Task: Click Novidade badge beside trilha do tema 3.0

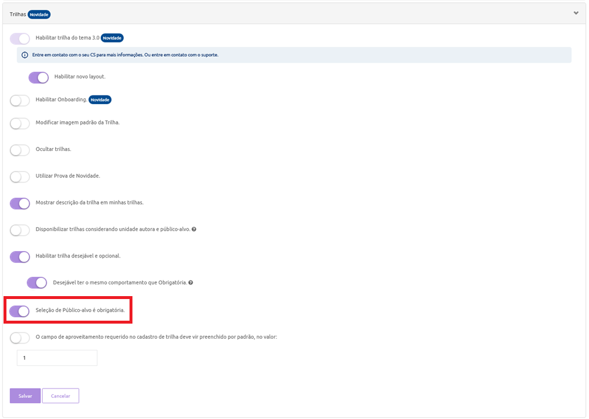Action: (112, 38)
